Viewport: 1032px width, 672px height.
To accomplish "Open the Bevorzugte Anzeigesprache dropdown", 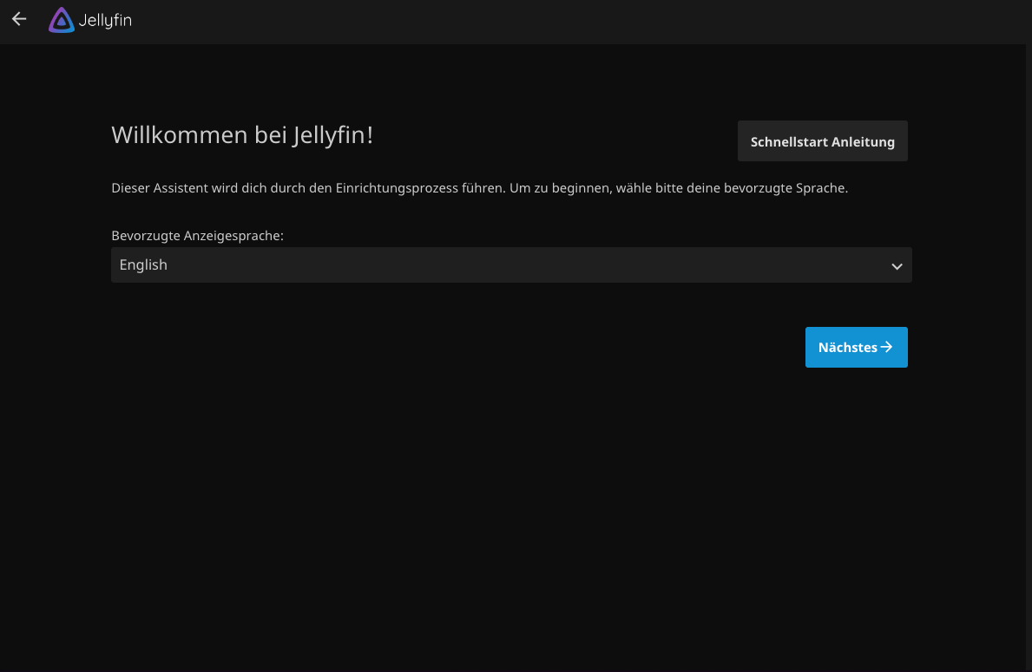I will click(x=510, y=264).
